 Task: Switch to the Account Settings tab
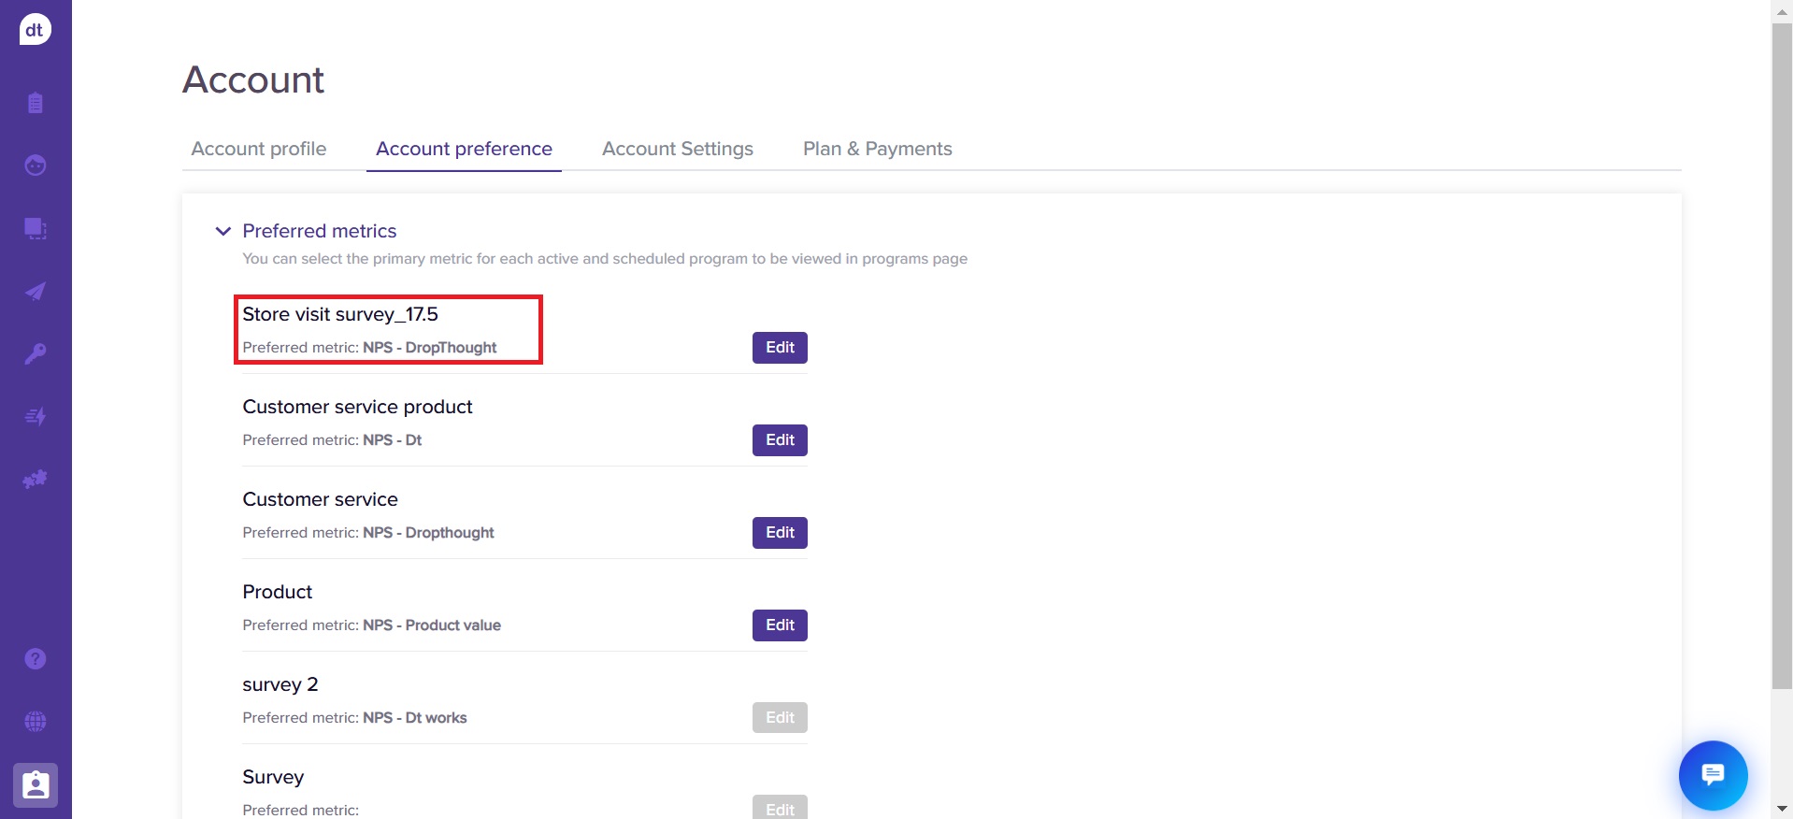point(677,149)
